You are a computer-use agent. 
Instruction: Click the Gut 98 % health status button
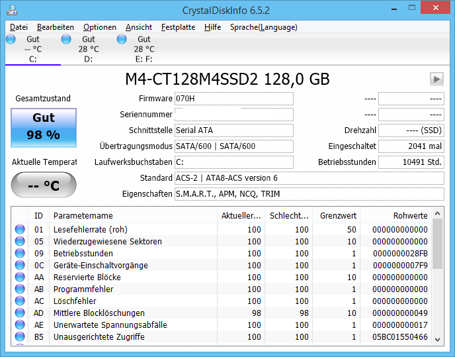(44, 128)
